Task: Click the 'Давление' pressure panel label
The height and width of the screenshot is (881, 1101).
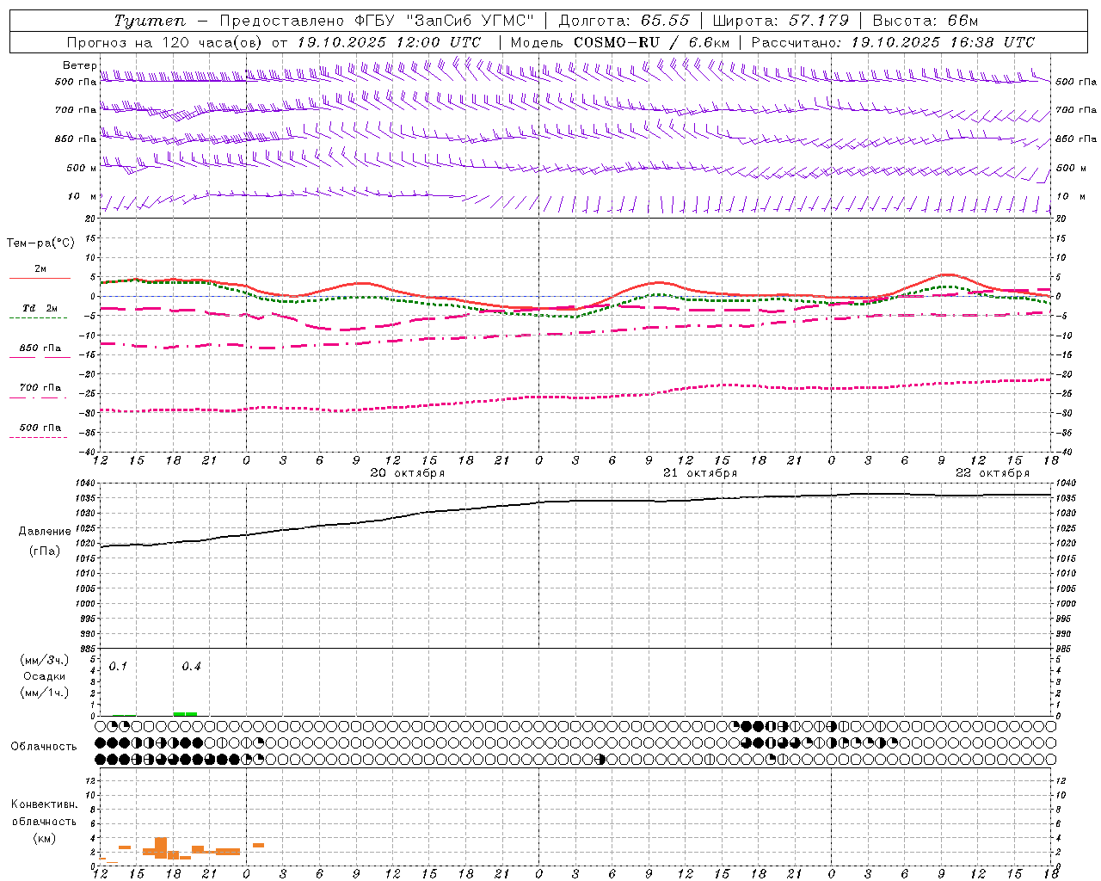Action: point(45,532)
